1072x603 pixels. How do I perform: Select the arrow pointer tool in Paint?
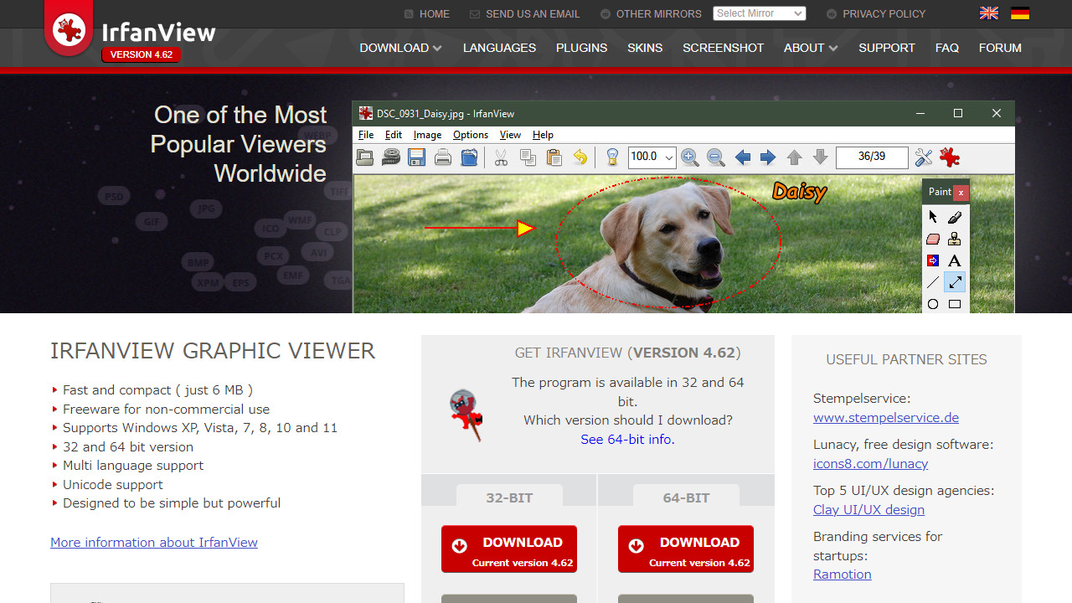click(933, 217)
